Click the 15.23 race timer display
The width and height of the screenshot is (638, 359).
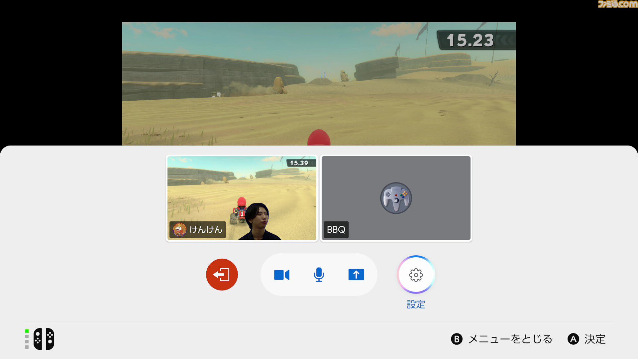476,40
